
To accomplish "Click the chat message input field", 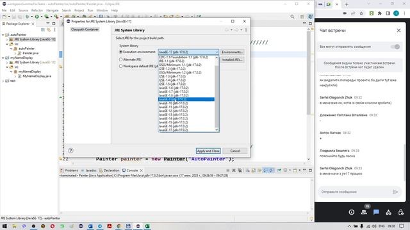I will coord(356,192).
